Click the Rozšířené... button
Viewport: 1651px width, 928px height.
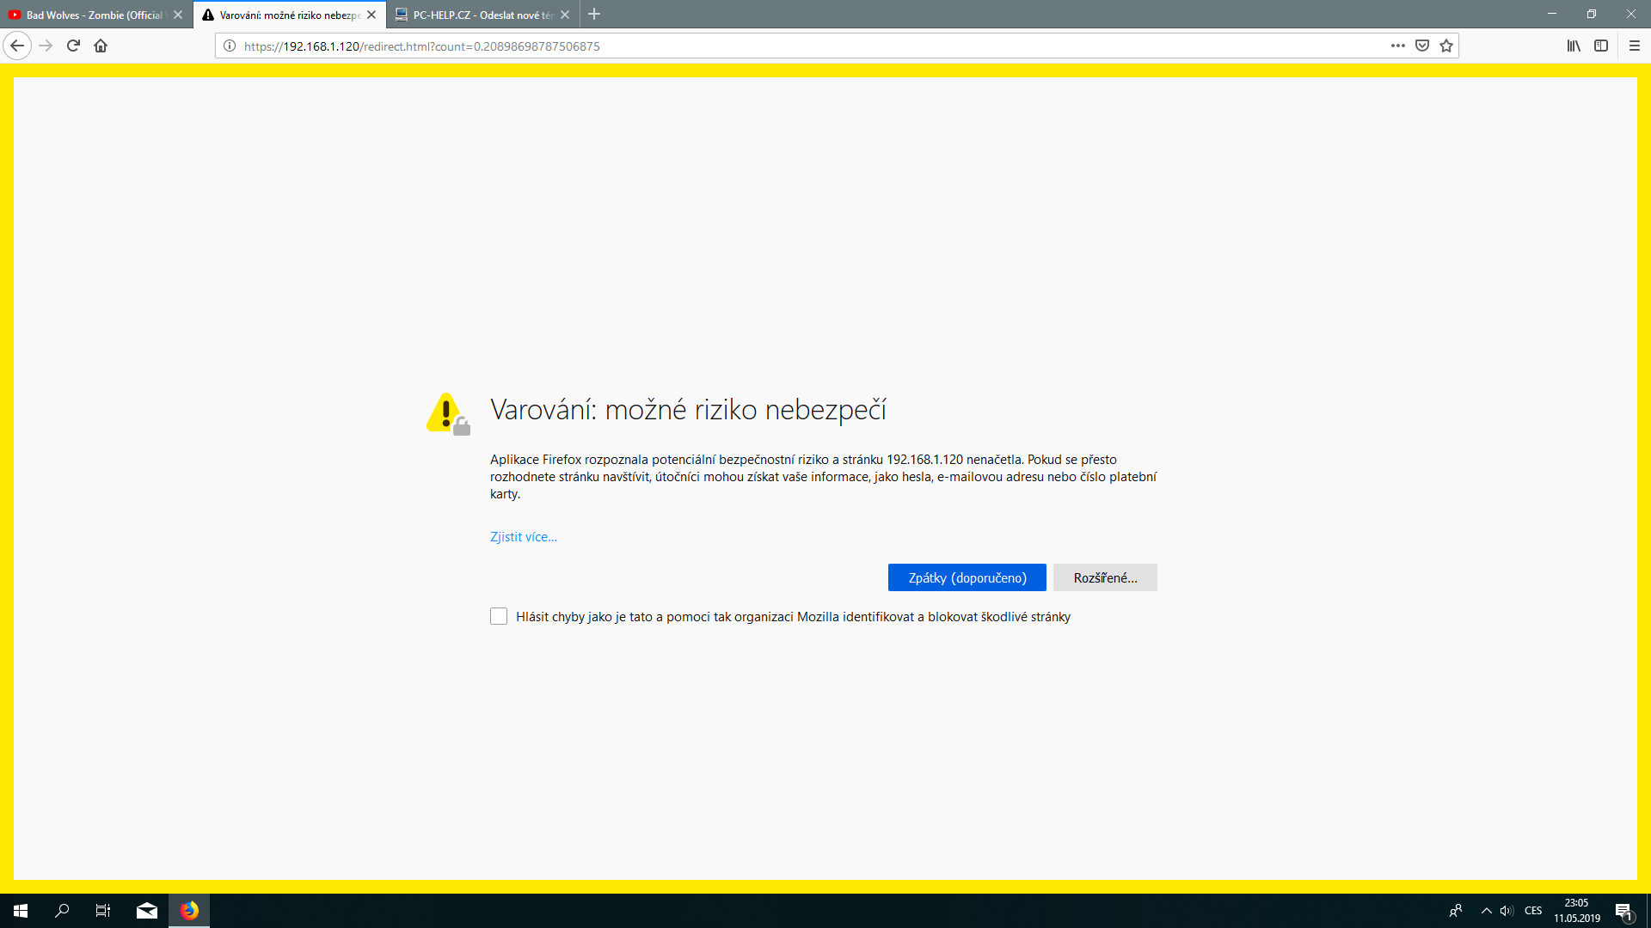[x=1105, y=577]
